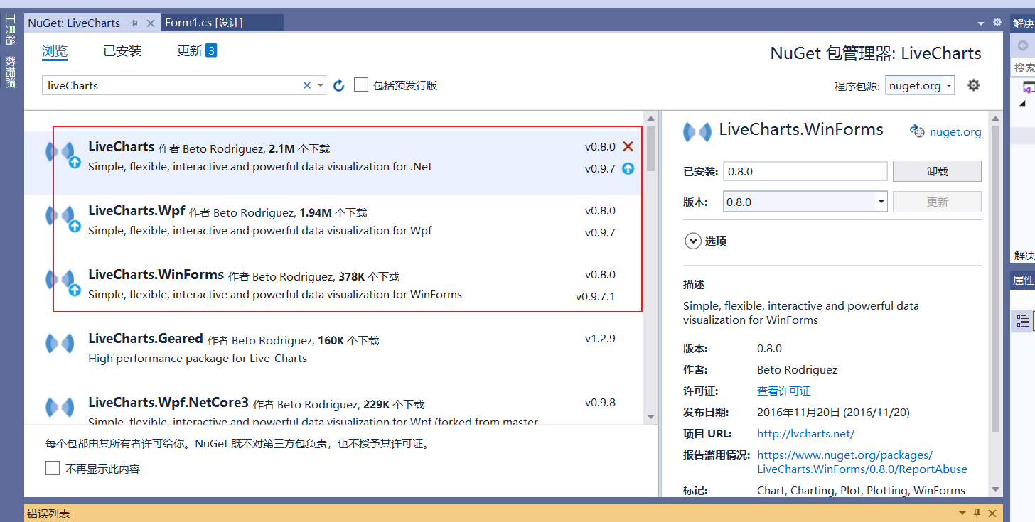This screenshot has height=522, width=1035.
Task: Switch to the 更新 tab
Action: coord(197,51)
